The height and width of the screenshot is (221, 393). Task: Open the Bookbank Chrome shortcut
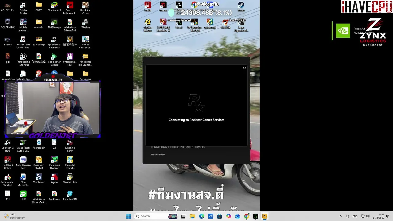pyautogui.click(x=54, y=196)
